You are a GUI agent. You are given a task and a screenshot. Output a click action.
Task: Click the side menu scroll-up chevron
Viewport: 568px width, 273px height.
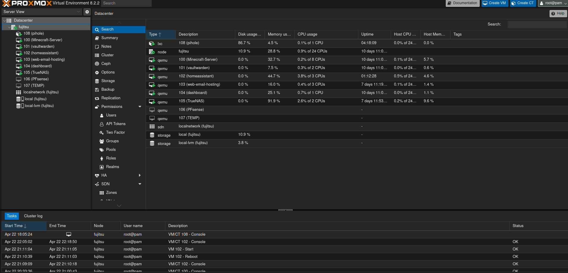click(x=119, y=23)
